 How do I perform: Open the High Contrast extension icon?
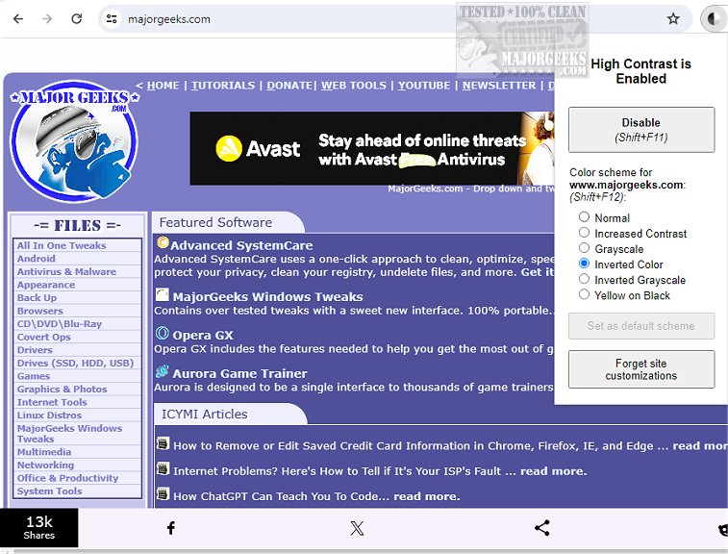pyautogui.click(x=713, y=18)
